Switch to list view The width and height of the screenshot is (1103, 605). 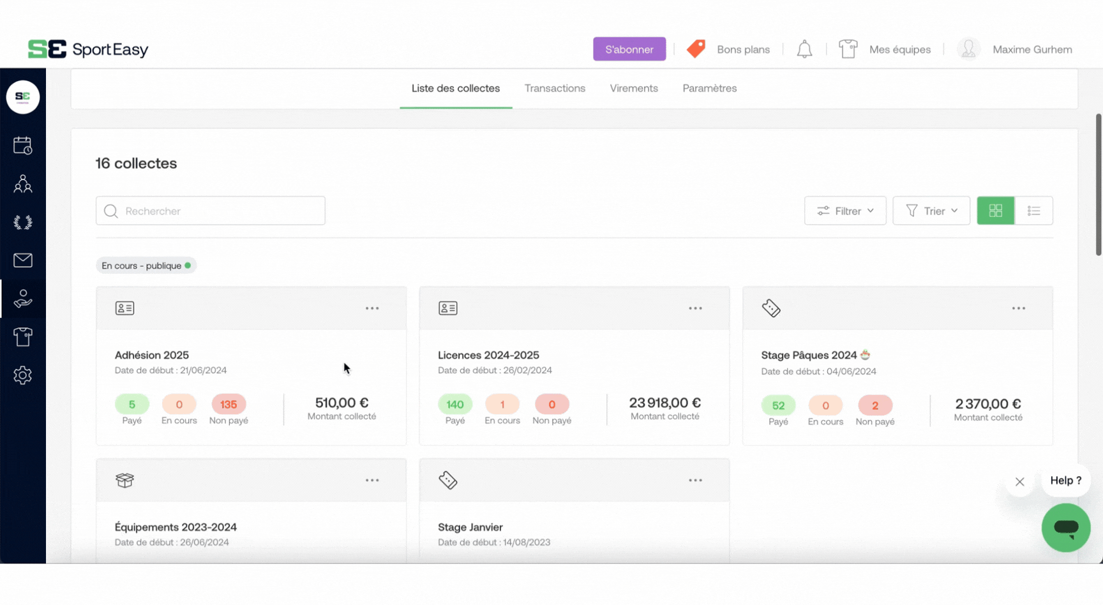click(x=1034, y=211)
